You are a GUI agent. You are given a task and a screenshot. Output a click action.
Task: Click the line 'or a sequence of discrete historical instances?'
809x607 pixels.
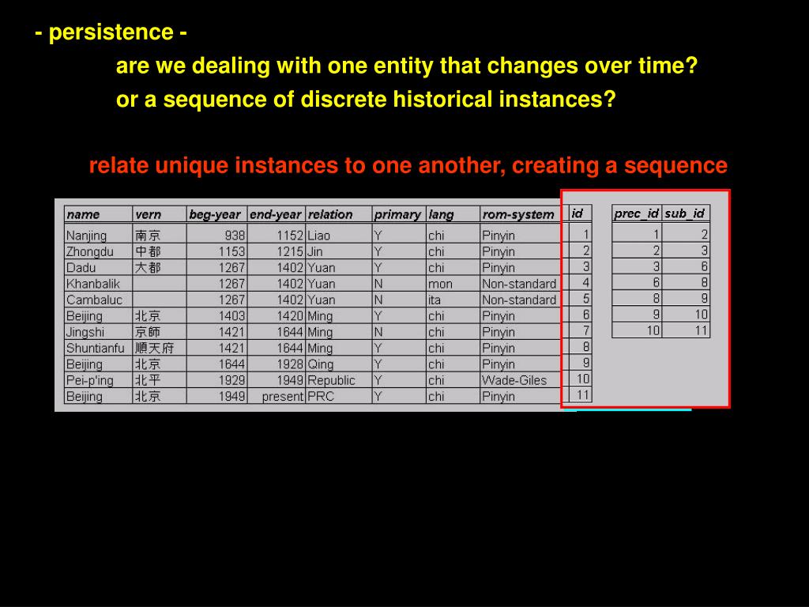pyautogui.click(x=366, y=99)
